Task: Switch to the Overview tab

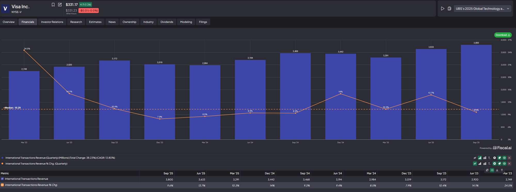Action: (x=9, y=22)
